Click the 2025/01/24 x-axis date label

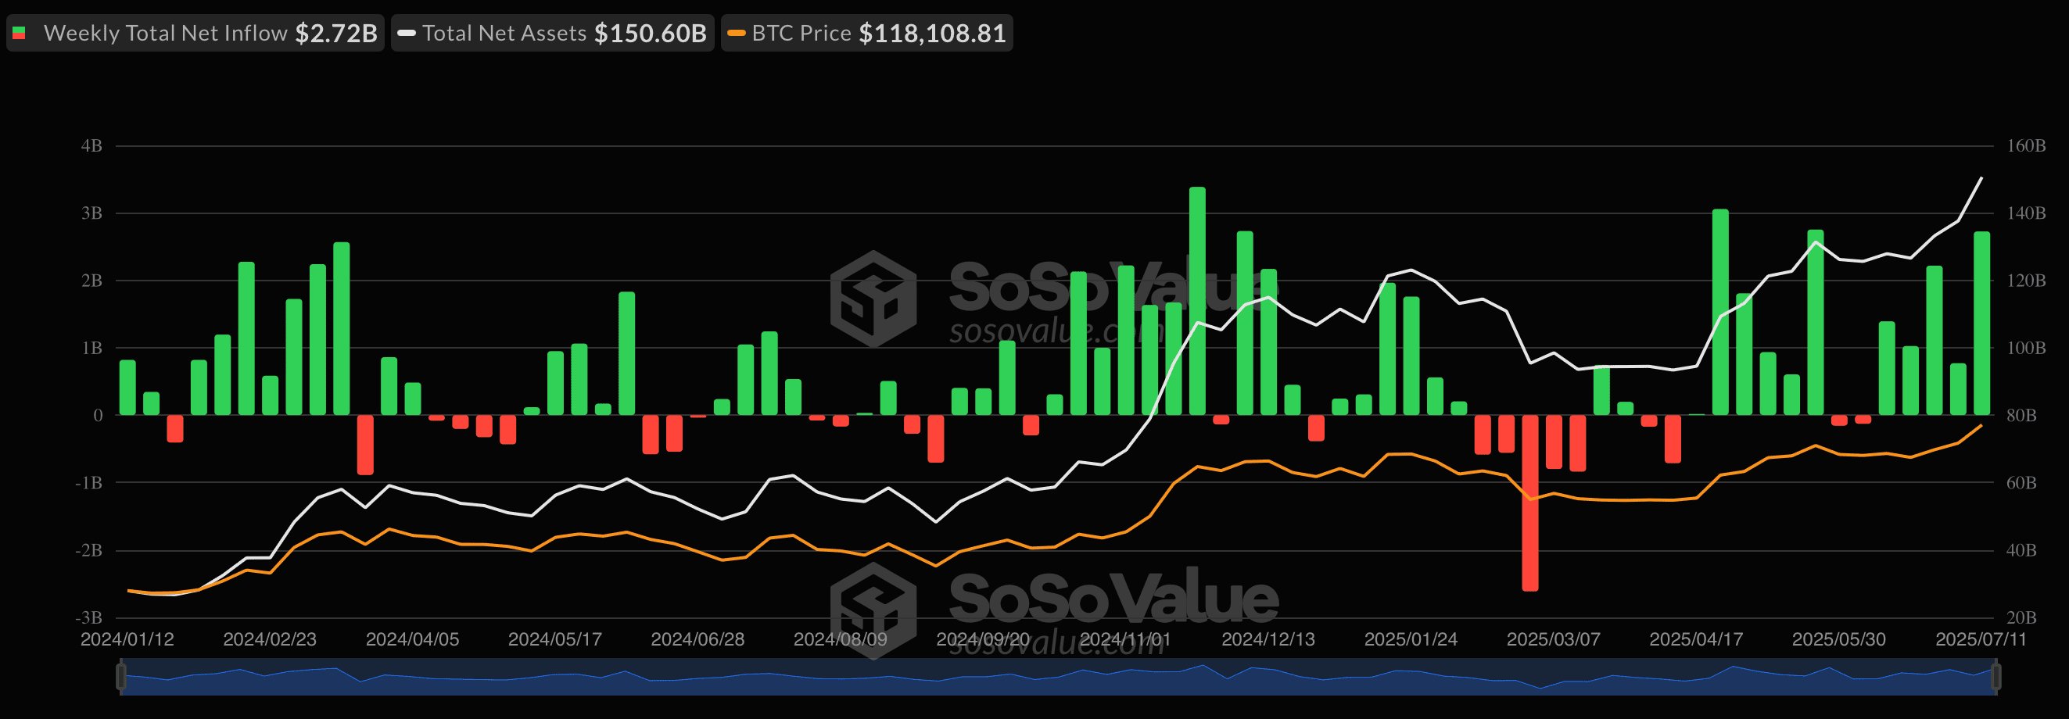click(x=1411, y=639)
